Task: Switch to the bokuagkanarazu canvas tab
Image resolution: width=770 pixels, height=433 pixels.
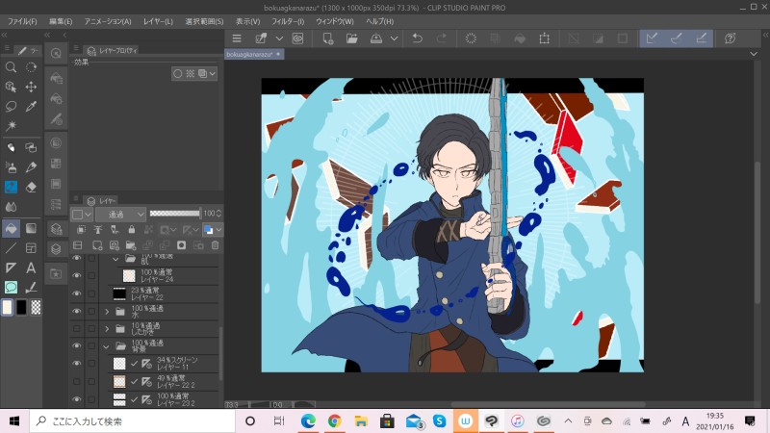Action: [x=254, y=54]
